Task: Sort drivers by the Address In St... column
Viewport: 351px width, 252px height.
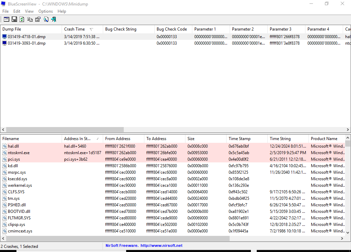Action: [x=82, y=139]
